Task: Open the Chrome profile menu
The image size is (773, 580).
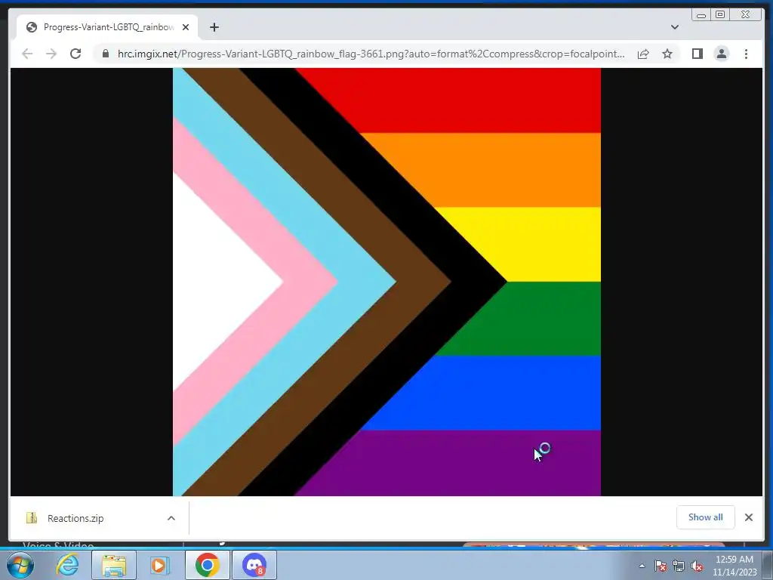Action: pyautogui.click(x=721, y=54)
